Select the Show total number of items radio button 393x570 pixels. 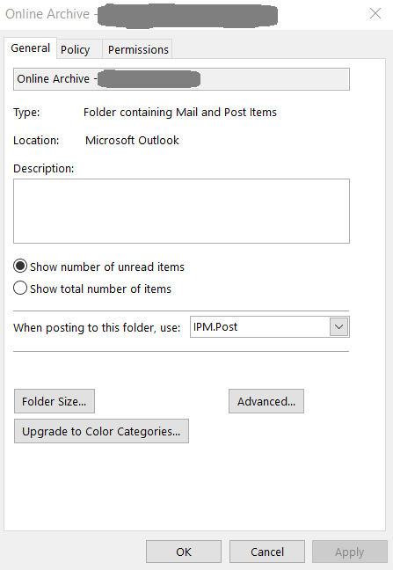pos(20,289)
